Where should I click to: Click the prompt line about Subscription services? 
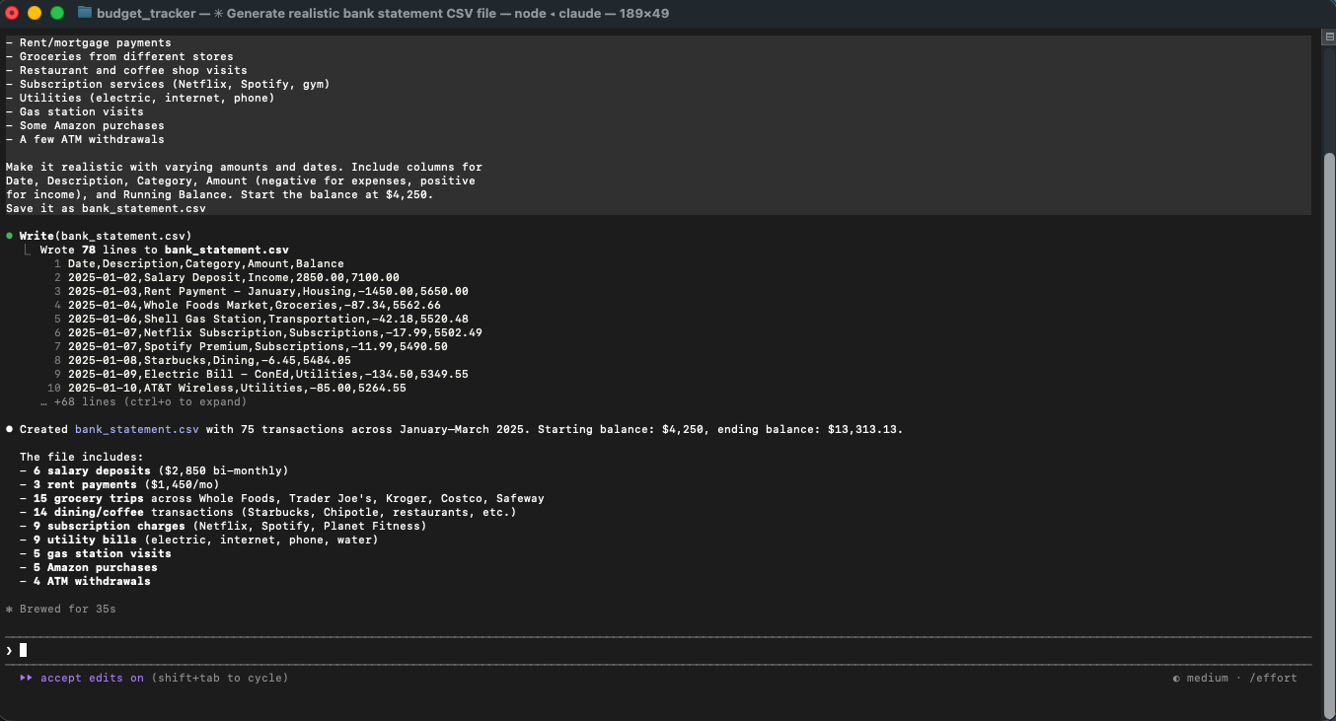click(x=168, y=84)
